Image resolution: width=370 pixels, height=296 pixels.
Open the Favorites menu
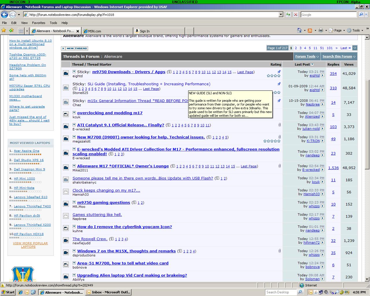pos(38,23)
